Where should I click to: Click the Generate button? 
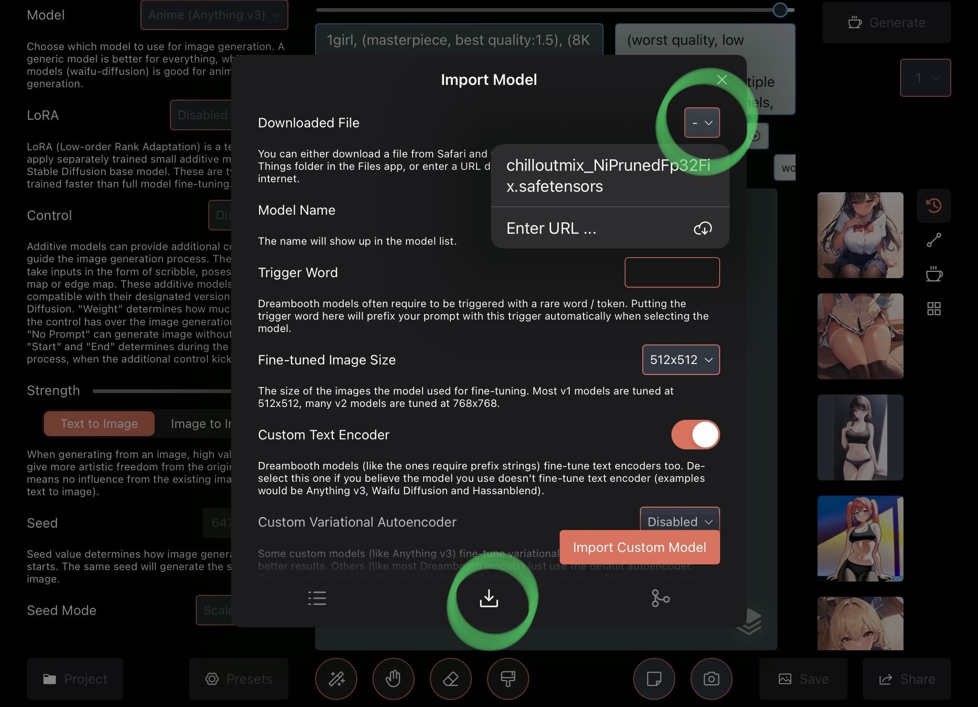tap(887, 22)
